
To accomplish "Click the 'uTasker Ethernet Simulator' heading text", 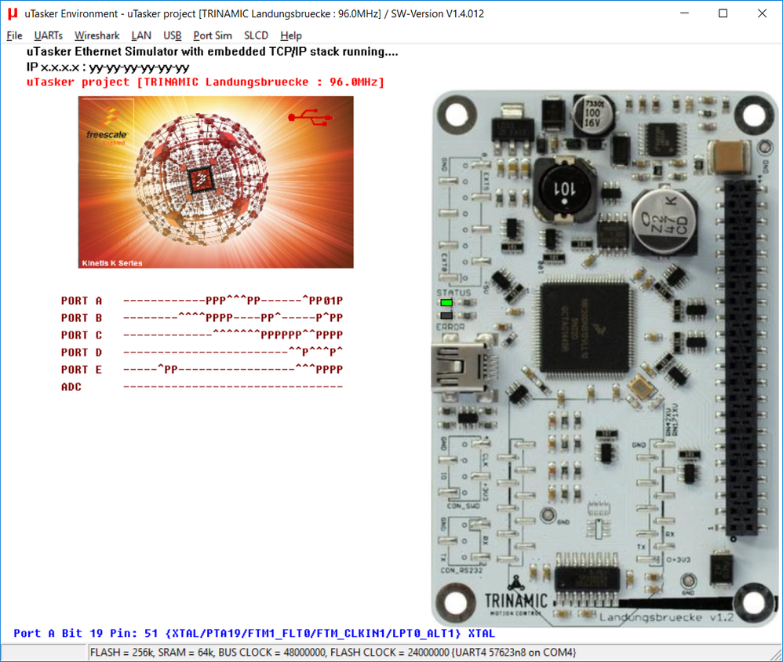I will 213,52.
